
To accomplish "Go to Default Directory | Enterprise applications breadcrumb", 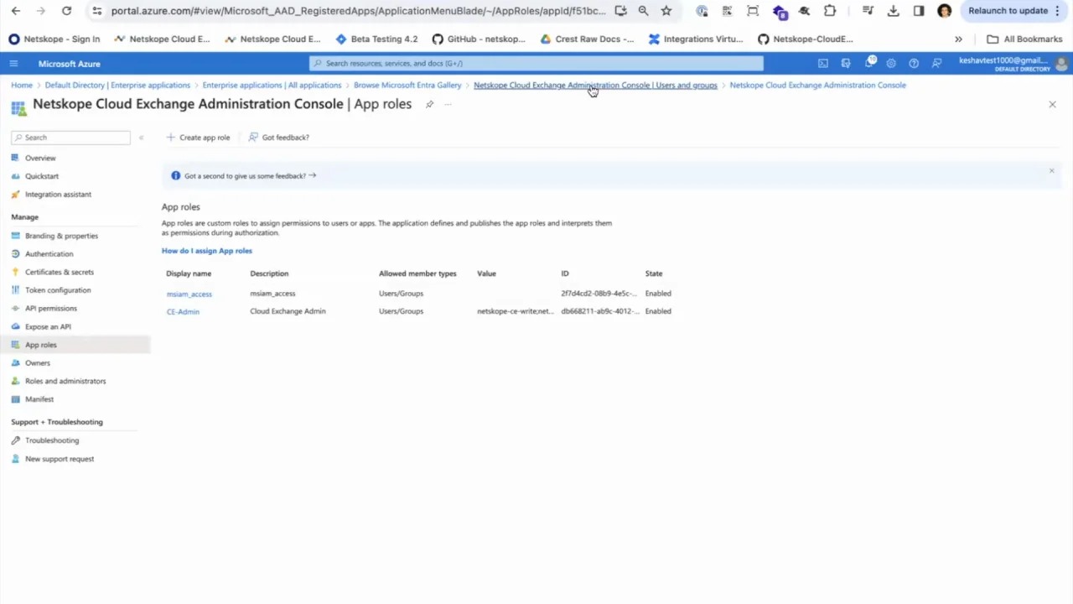I will [117, 86].
